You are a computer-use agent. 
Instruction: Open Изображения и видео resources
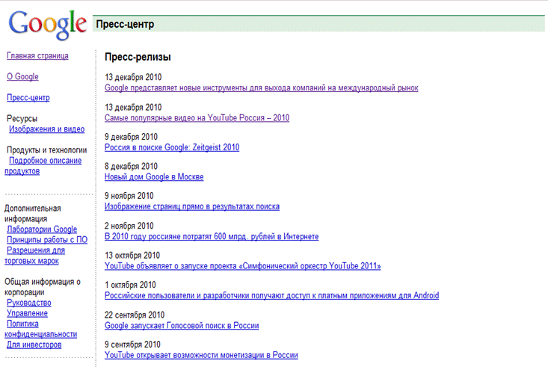47,129
